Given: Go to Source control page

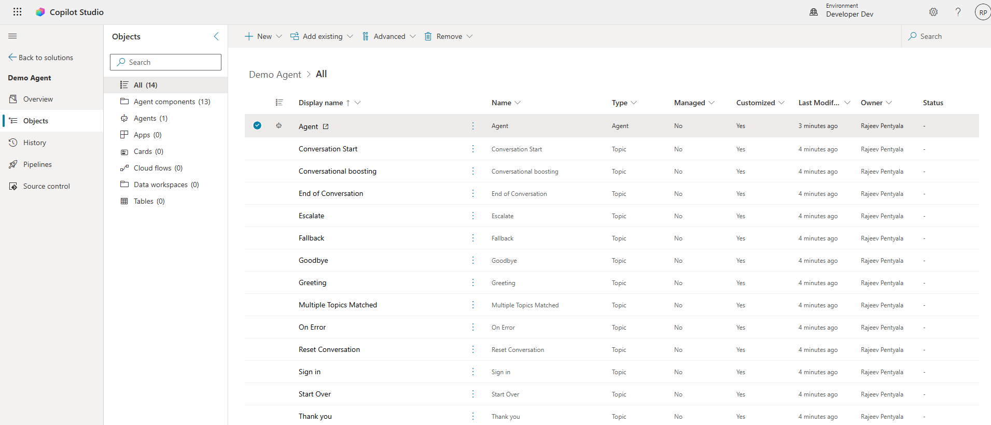Looking at the screenshot, I should pos(46,186).
